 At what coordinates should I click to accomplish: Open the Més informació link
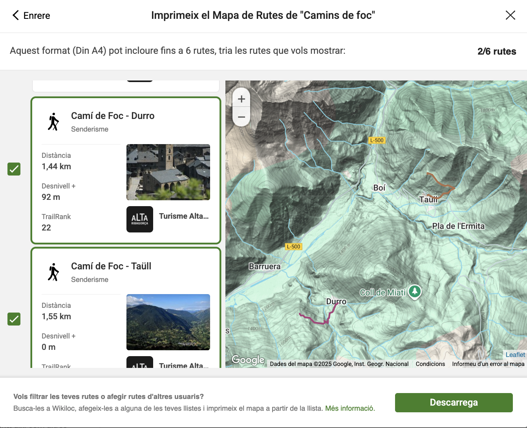[x=350, y=408]
